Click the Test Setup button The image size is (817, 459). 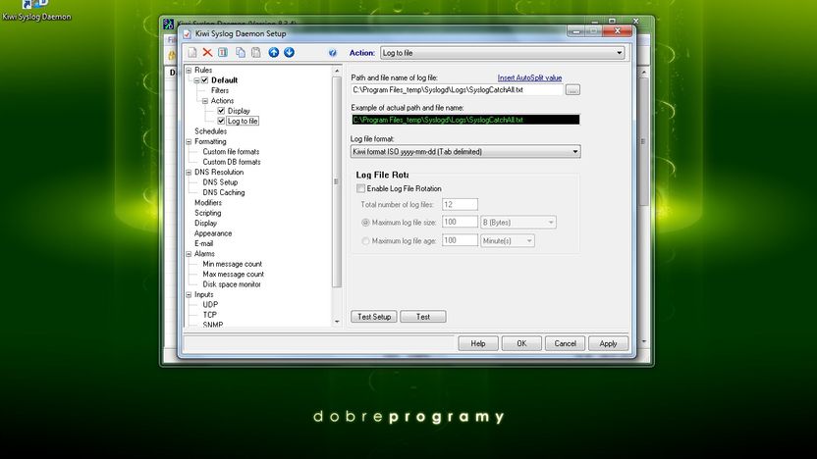click(x=374, y=317)
